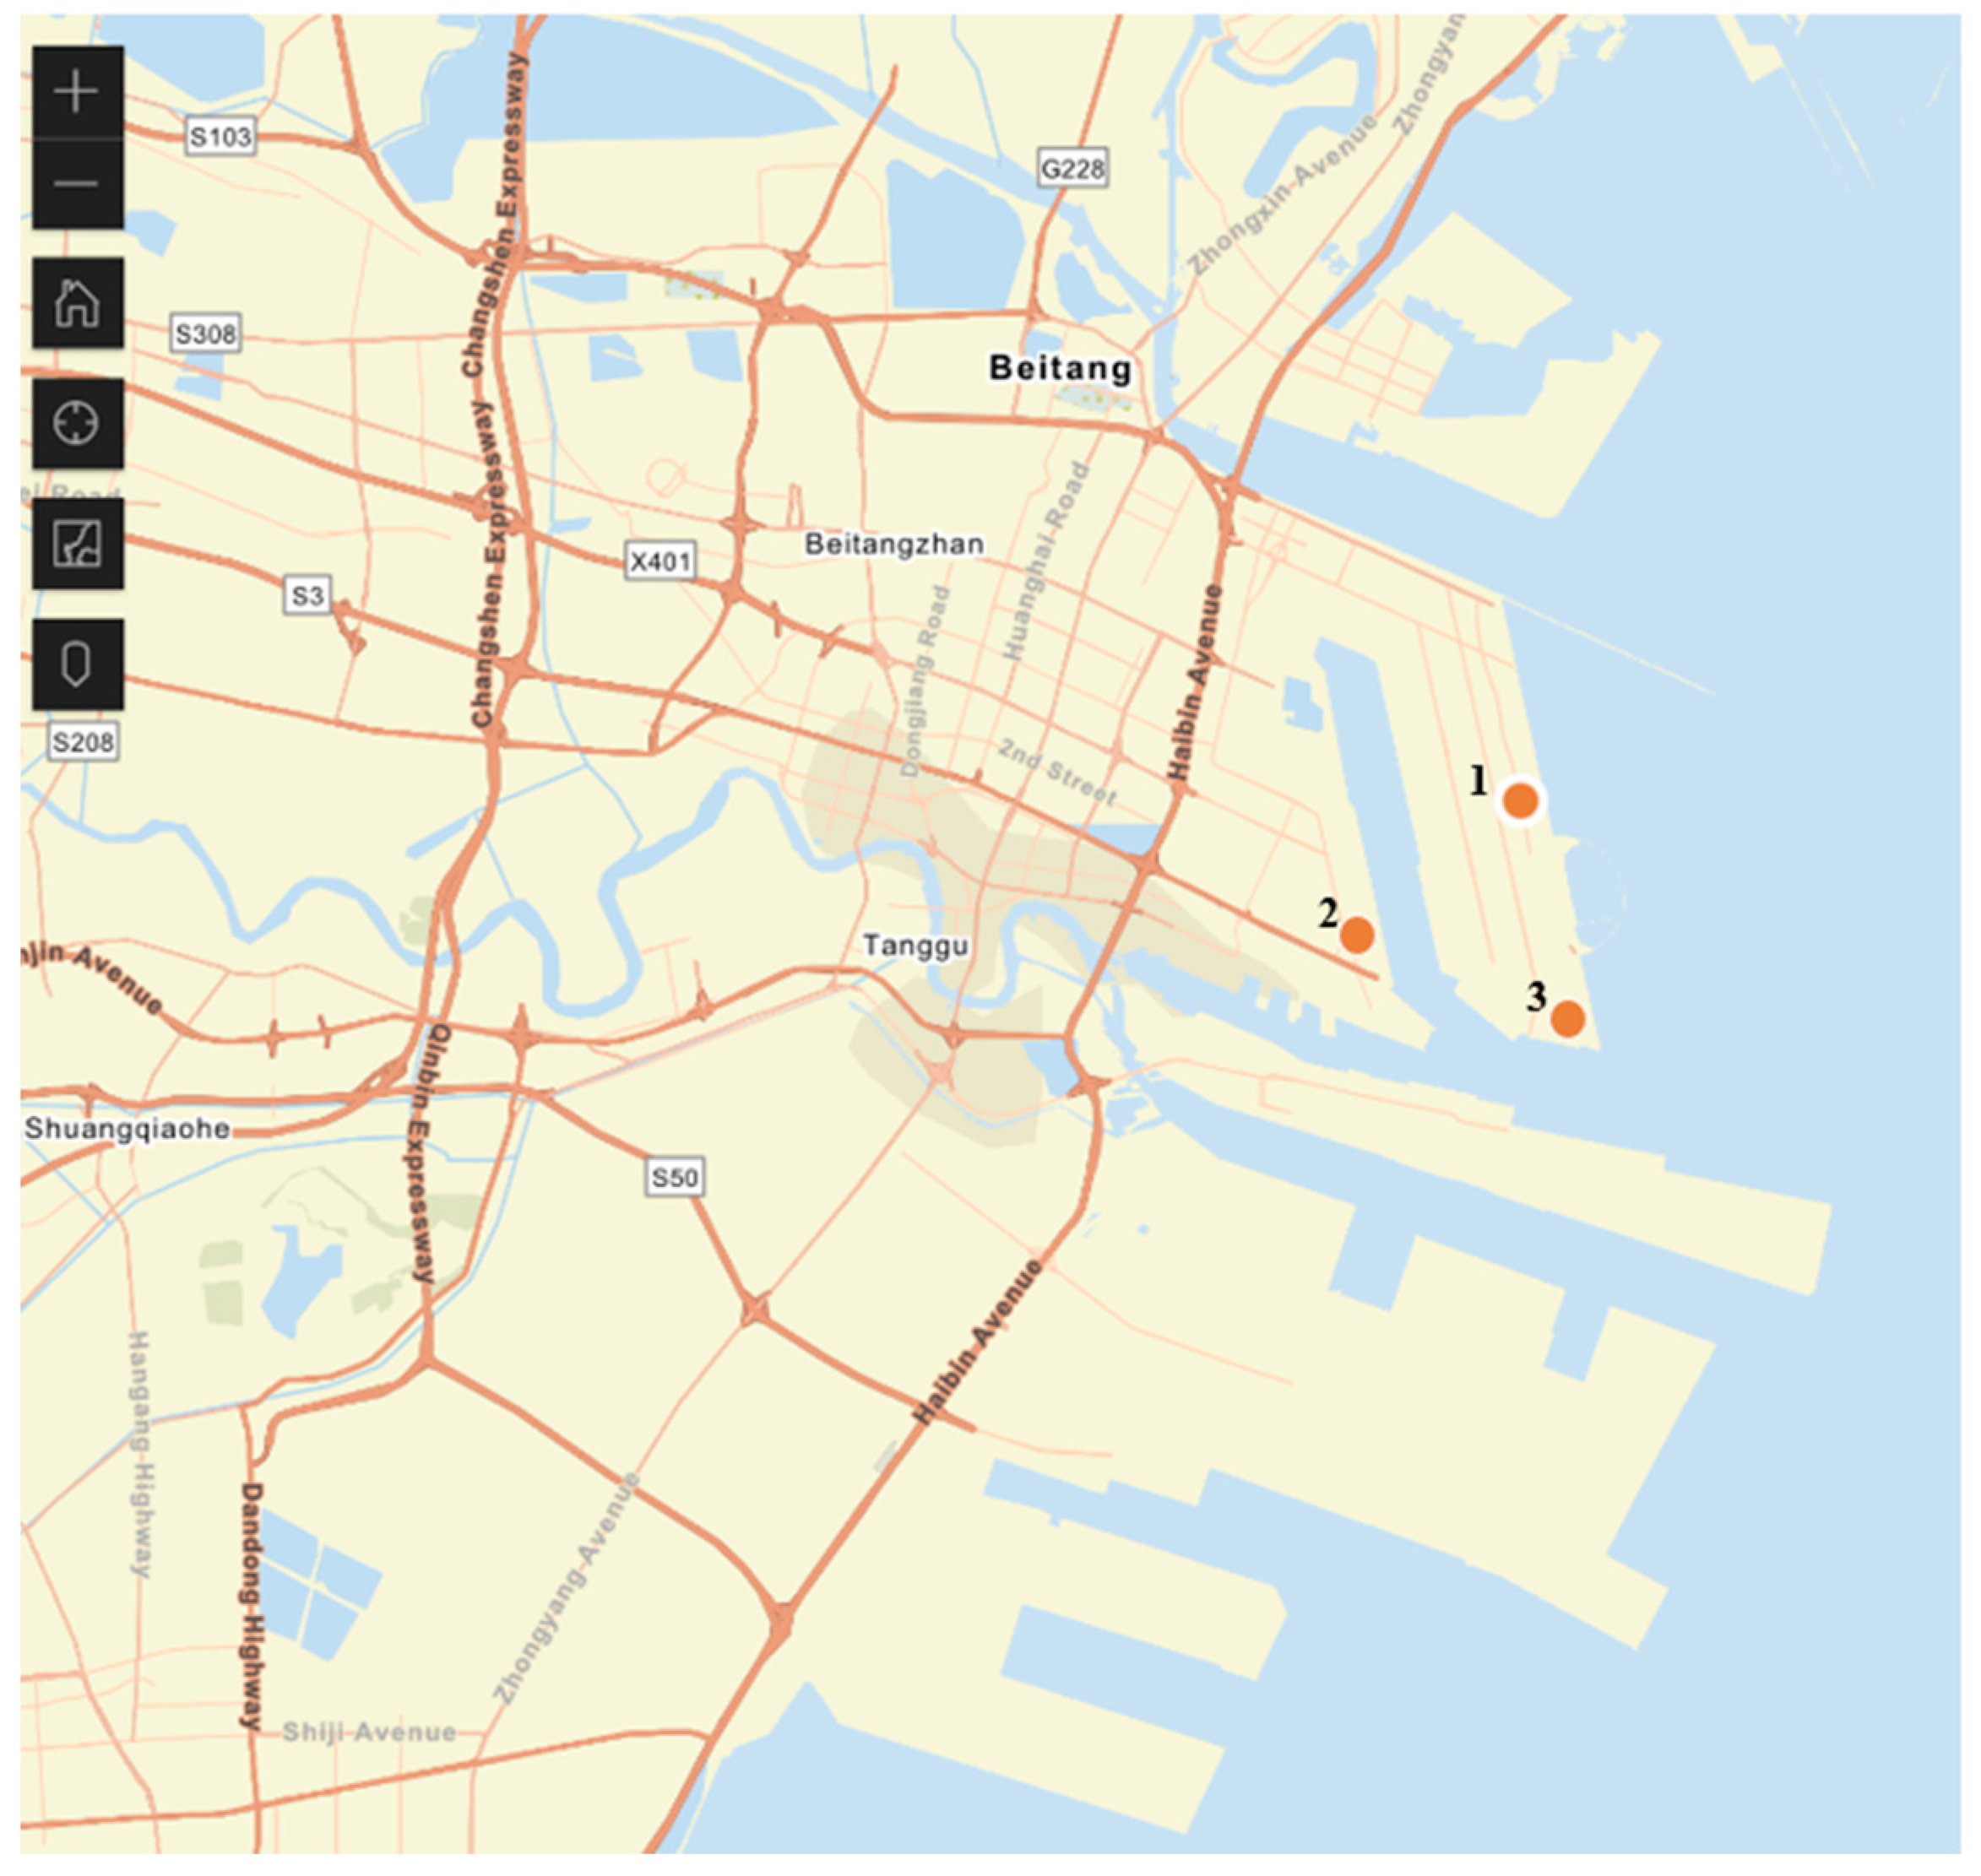This screenshot has width=1981, height=1876.
Task: Open the basemap gallery button
Action: pos(77,544)
